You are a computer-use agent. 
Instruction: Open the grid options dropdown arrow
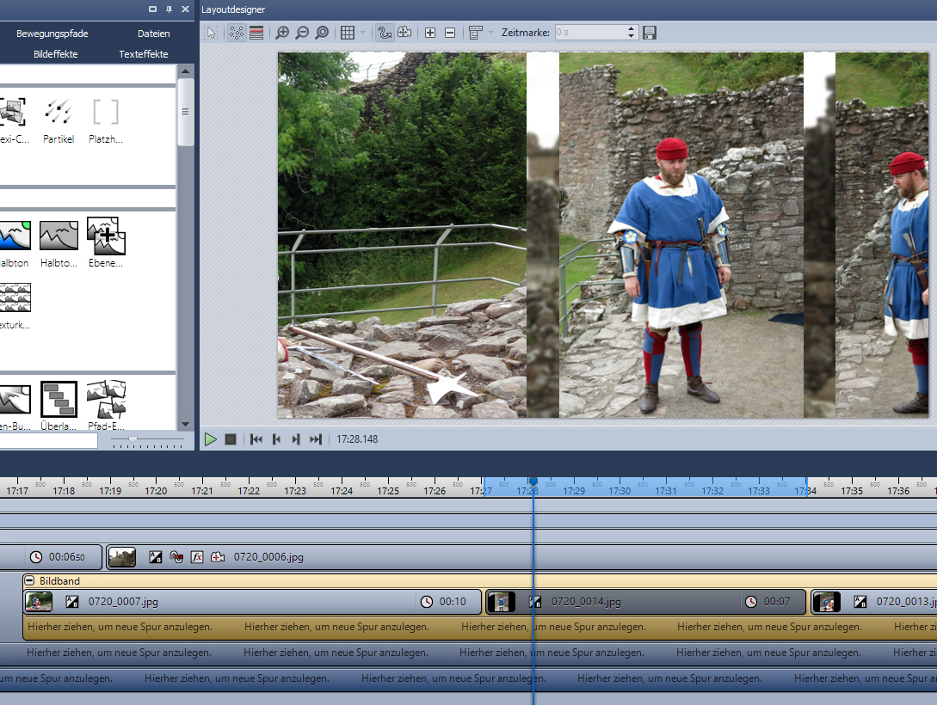[x=362, y=33]
